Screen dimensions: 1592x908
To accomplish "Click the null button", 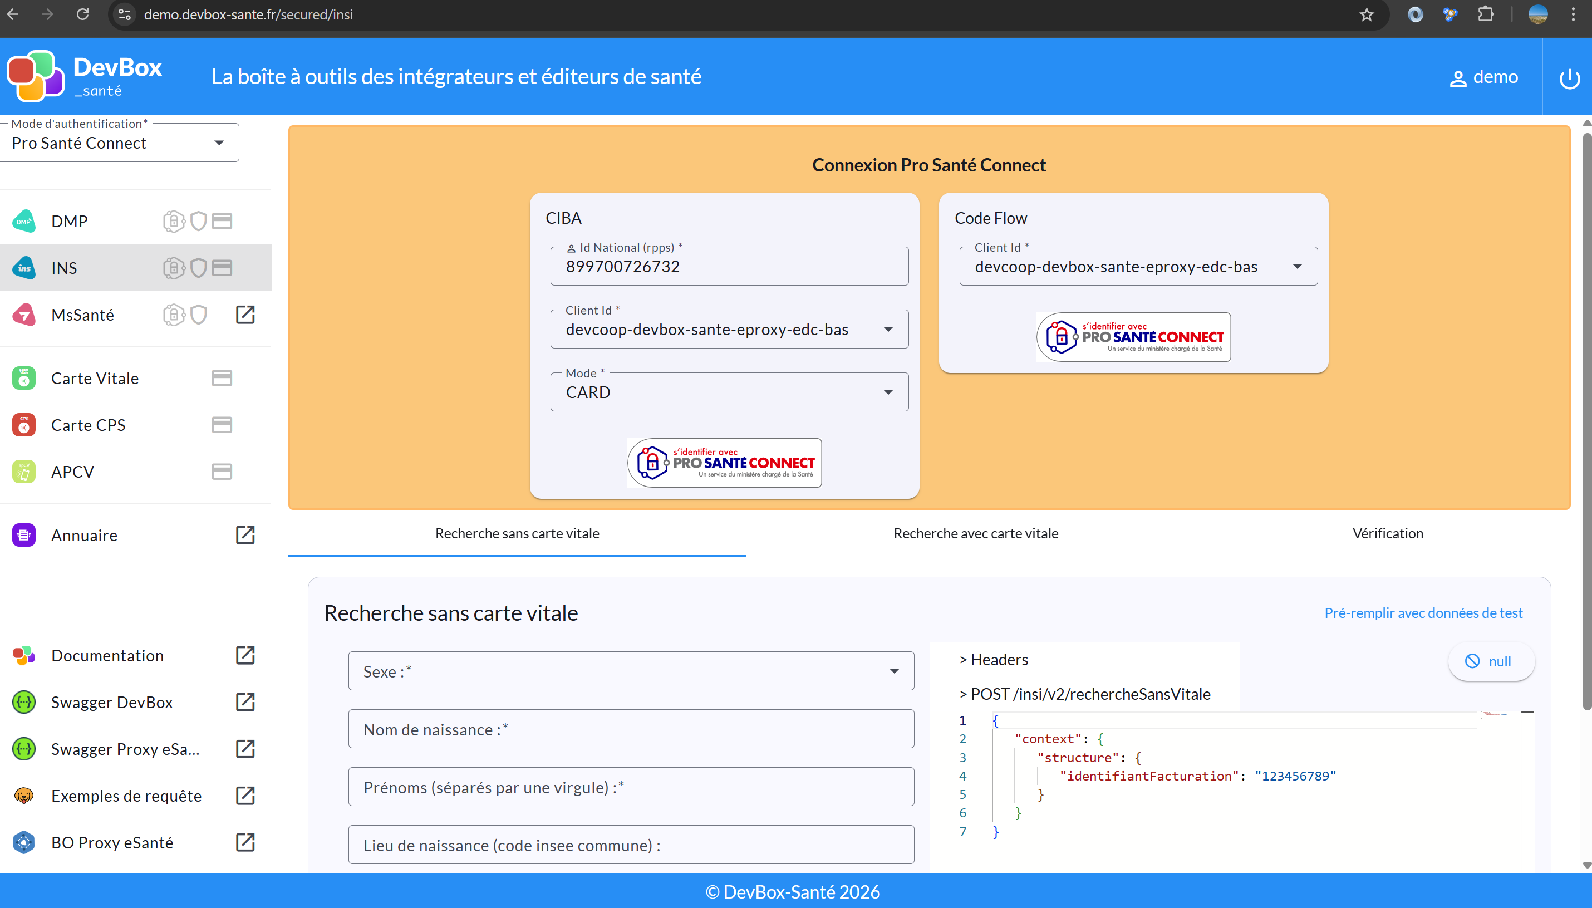I will tap(1490, 661).
